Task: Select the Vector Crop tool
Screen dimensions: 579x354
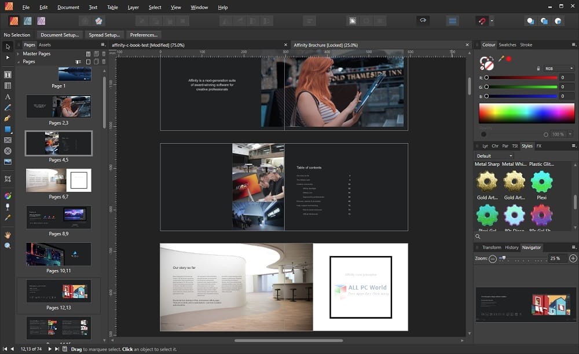Action: tap(8, 179)
